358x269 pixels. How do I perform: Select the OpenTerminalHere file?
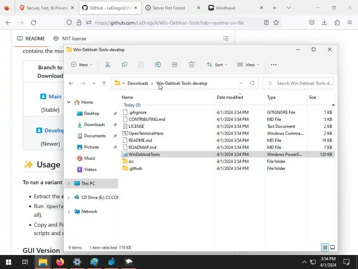pos(228,133)
